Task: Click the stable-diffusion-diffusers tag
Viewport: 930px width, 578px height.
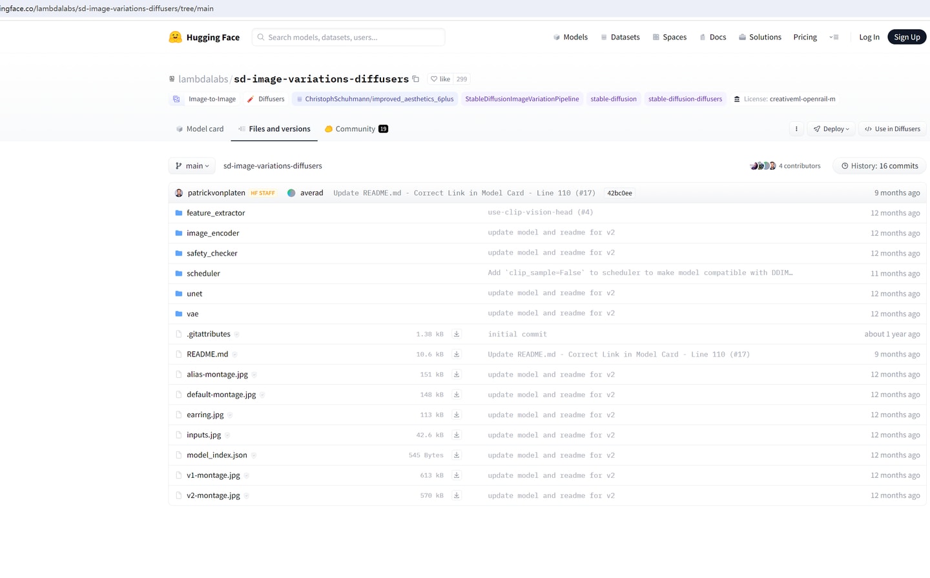Action: (x=685, y=99)
